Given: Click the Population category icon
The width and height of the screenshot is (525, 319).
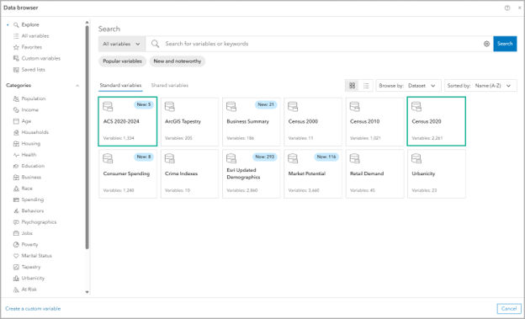Looking at the screenshot, I should click(16, 98).
